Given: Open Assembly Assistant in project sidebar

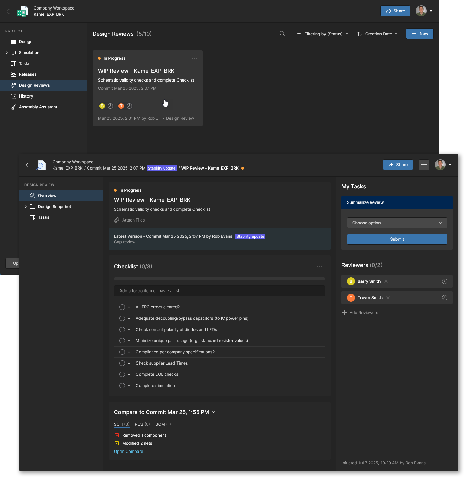Looking at the screenshot, I should click(38, 107).
